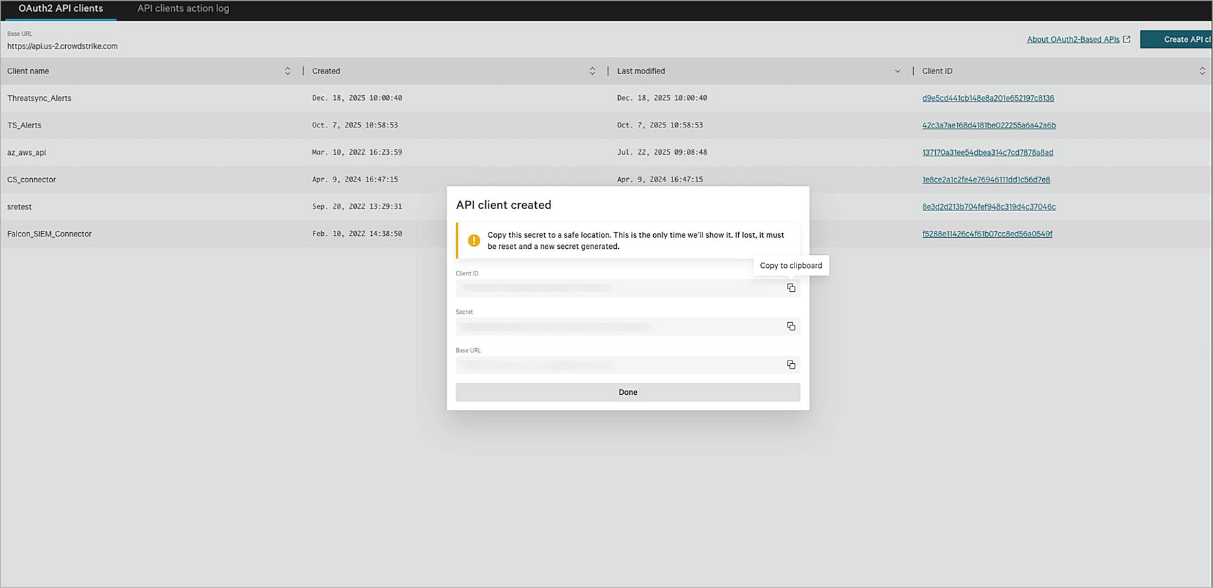Copy the Client ID to clipboard

coord(791,288)
